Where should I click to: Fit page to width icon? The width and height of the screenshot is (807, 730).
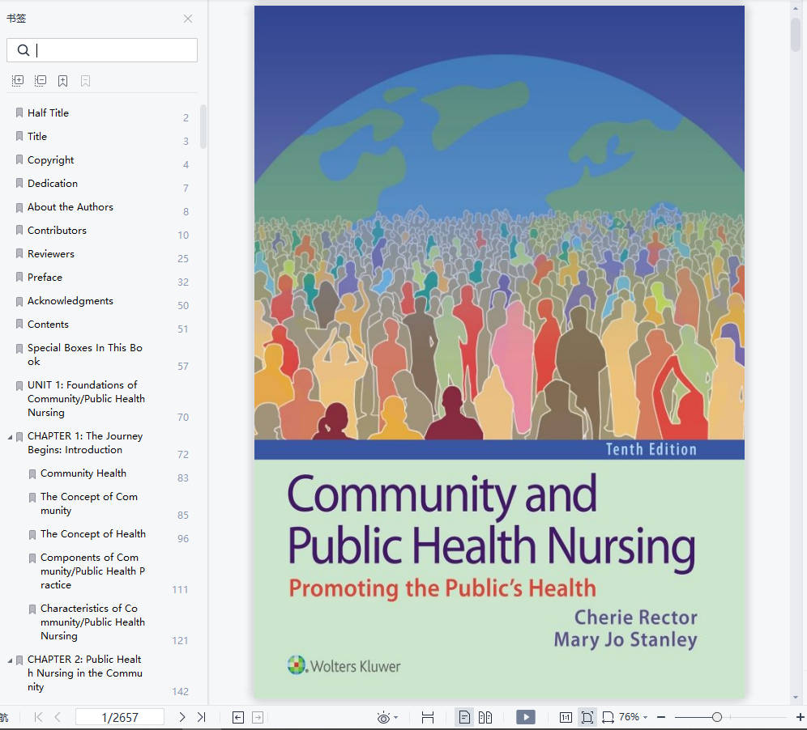(608, 717)
